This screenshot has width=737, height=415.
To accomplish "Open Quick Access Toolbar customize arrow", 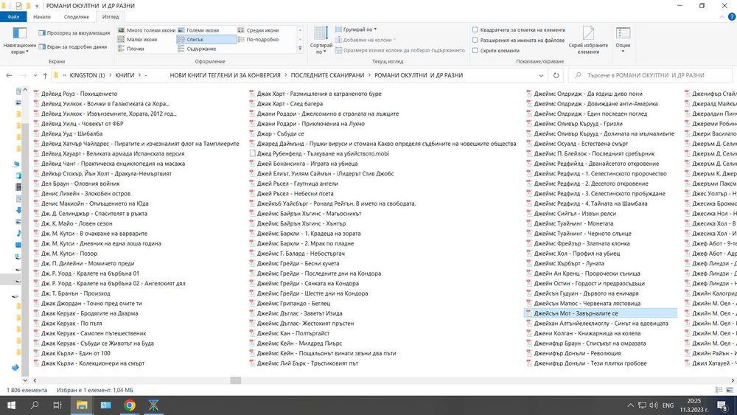I will point(37,6).
